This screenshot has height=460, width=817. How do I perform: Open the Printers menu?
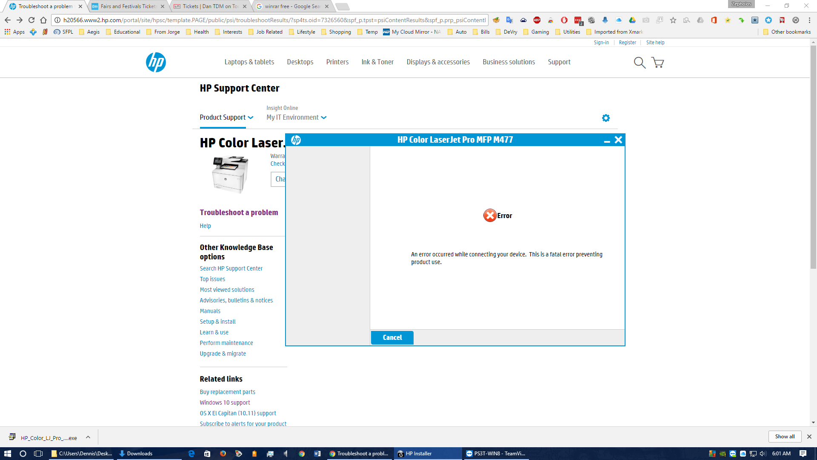pos(337,62)
